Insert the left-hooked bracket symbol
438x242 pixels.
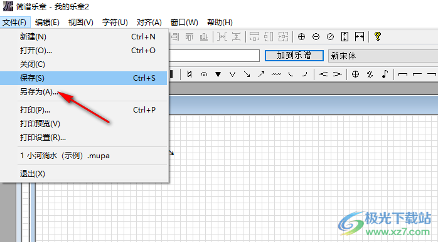pyautogui.click(x=417, y=74)
